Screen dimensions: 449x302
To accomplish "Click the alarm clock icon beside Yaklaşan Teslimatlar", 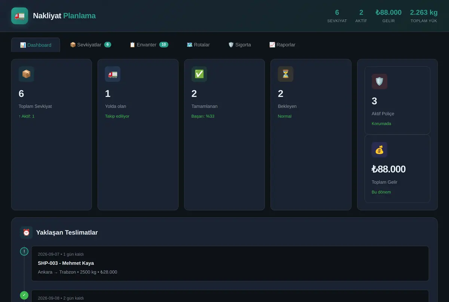I will pyautogui.click(x=26, y=232).
